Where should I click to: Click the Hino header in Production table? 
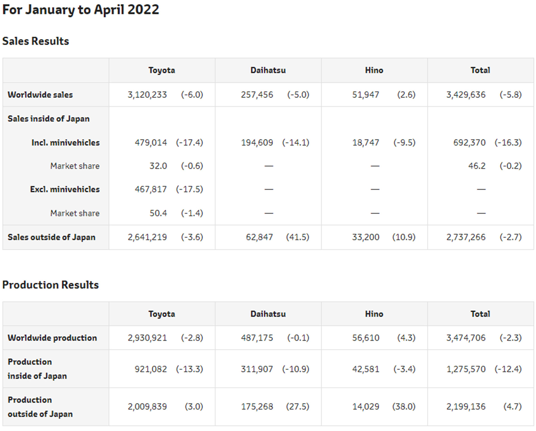[374, 314]
